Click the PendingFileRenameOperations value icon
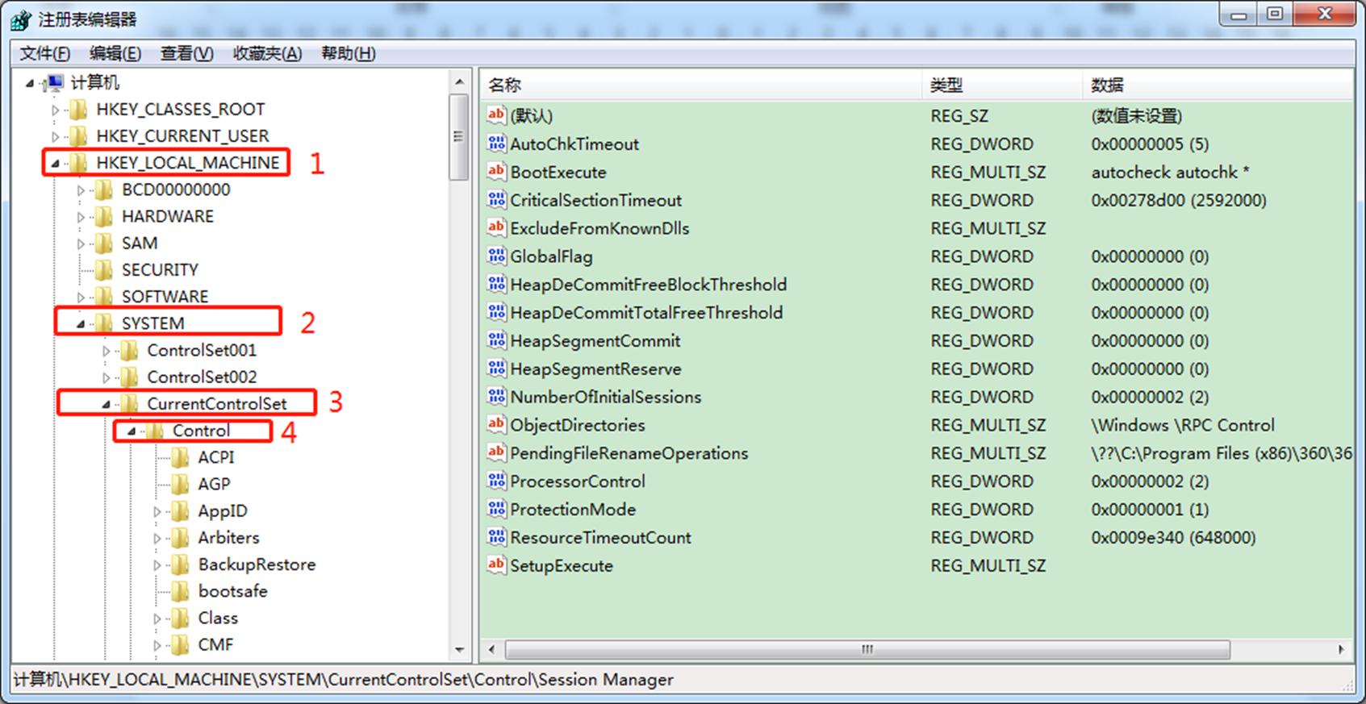Viewport: 1366px width, 704px height. pos(496,453)
